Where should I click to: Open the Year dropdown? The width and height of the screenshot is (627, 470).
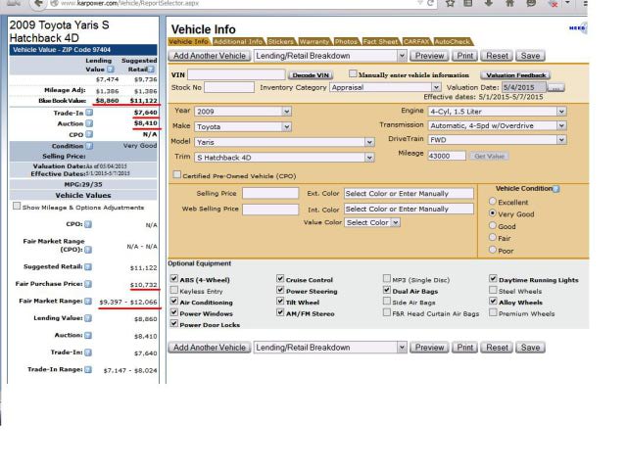tap(243, 112)
